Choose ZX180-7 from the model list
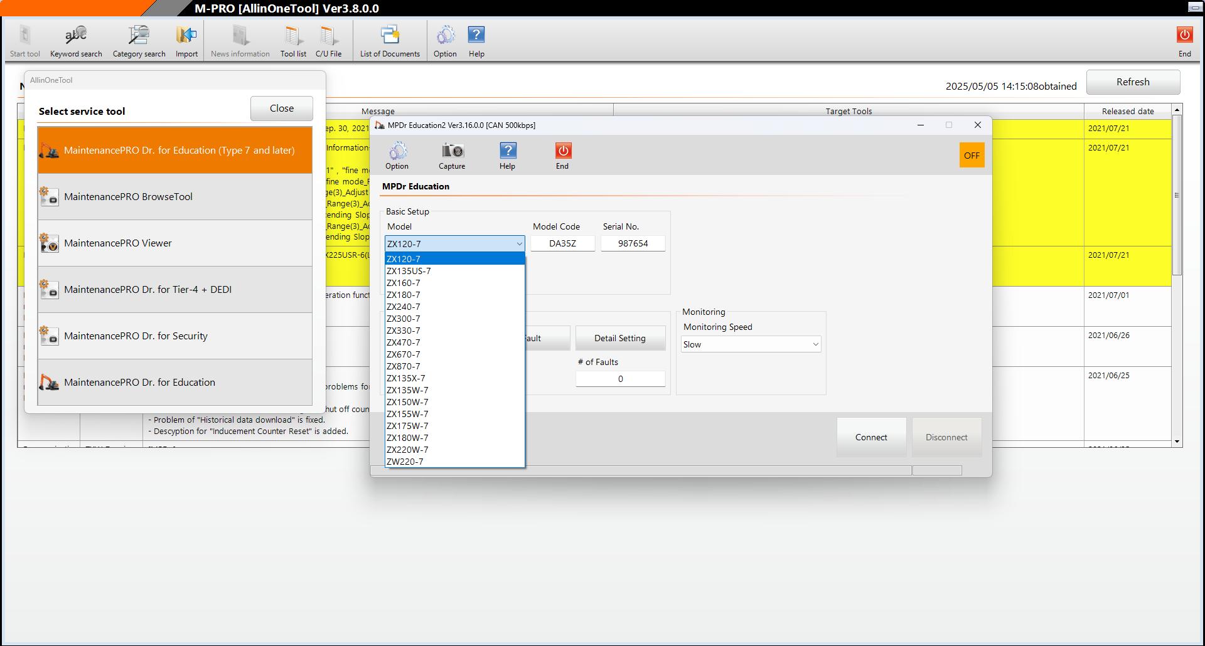The width and height of the screenshot is (1205, 646). point(455,295)
